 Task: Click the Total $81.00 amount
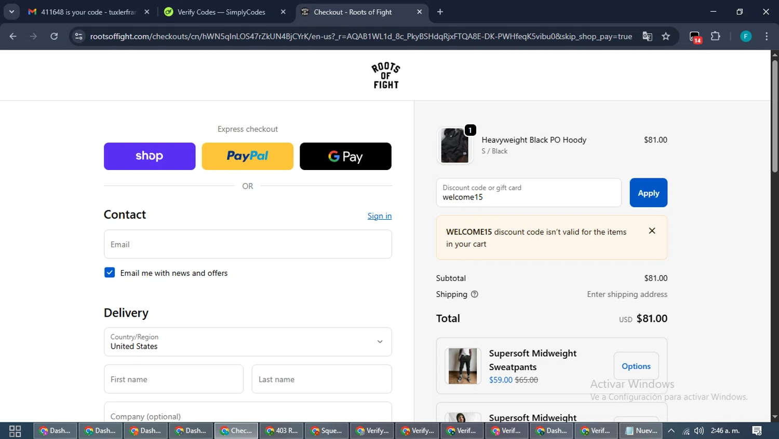click(652, 319)
